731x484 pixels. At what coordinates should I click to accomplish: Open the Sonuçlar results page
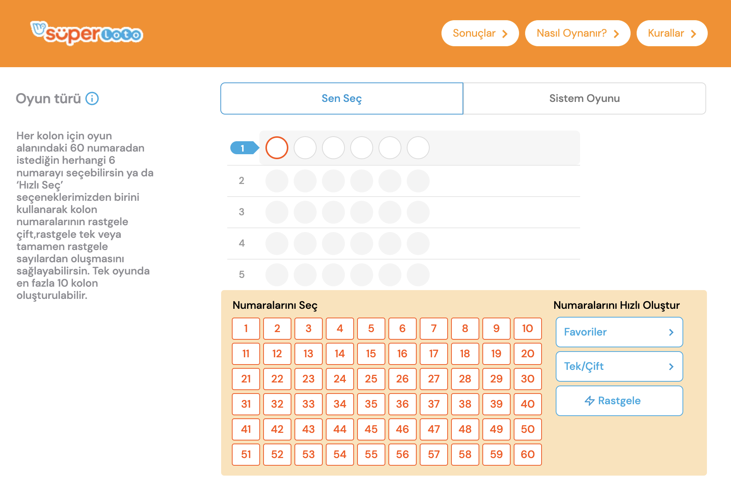pos(480,33)
